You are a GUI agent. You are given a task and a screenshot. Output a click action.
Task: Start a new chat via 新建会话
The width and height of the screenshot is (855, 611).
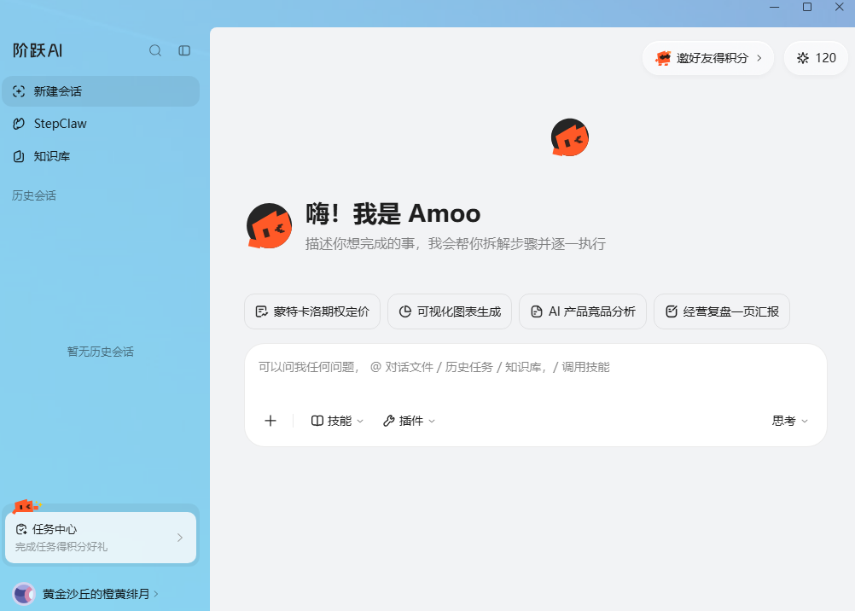(101, 91)
